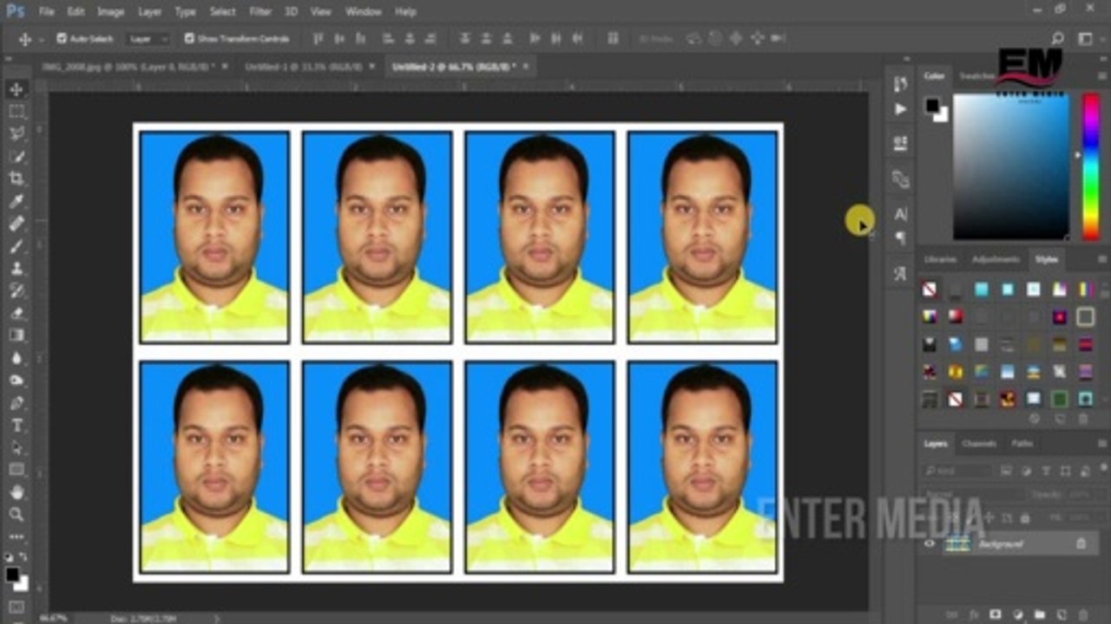Toggle pixel layer filter in Layers panel
The image size is (1111, 624).
pyautogui.click(x=1005, y=471)
